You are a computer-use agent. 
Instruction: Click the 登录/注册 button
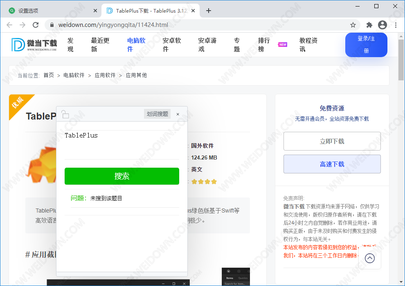coord(366,44)
